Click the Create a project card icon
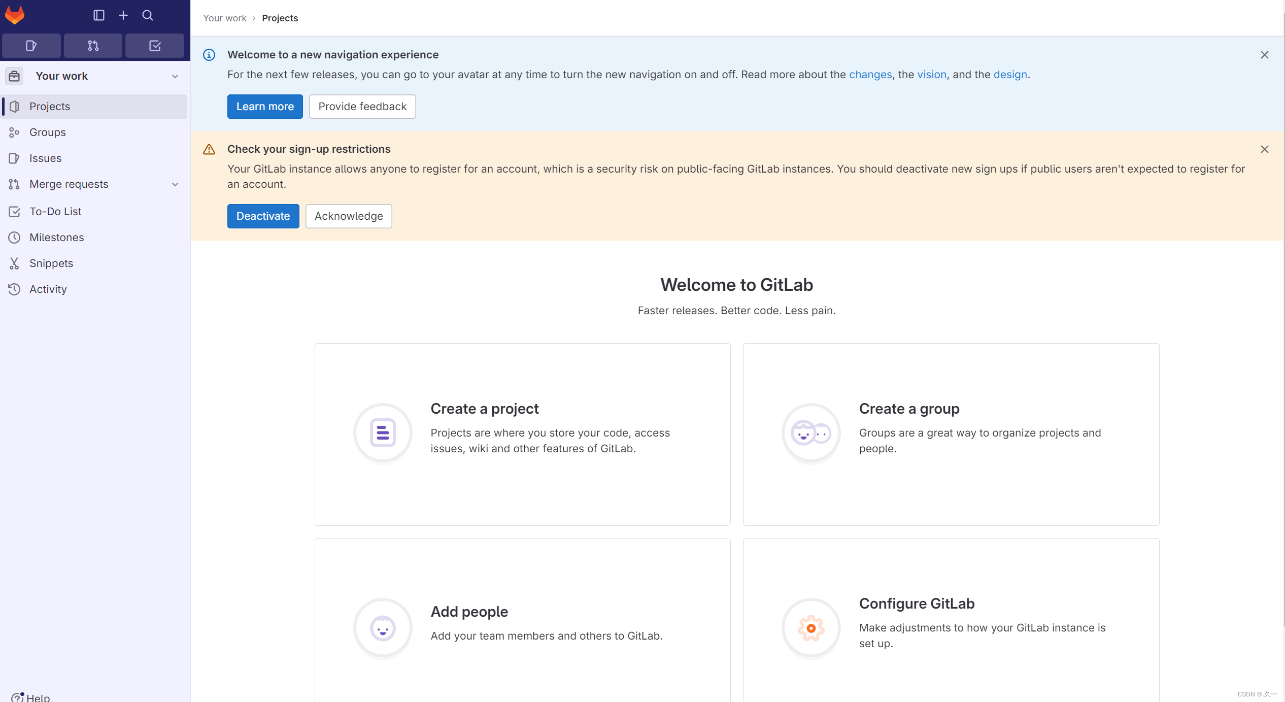The image size is (1285, 702). tap(383, 433)
